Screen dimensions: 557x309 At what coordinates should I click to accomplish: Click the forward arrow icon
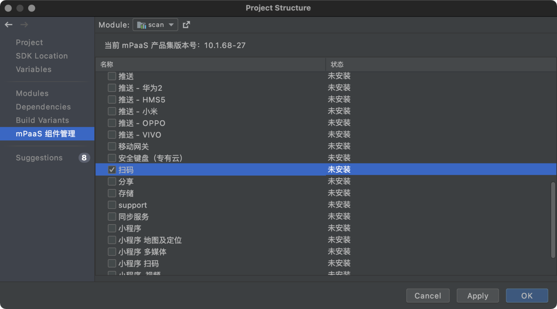point(24,25)
